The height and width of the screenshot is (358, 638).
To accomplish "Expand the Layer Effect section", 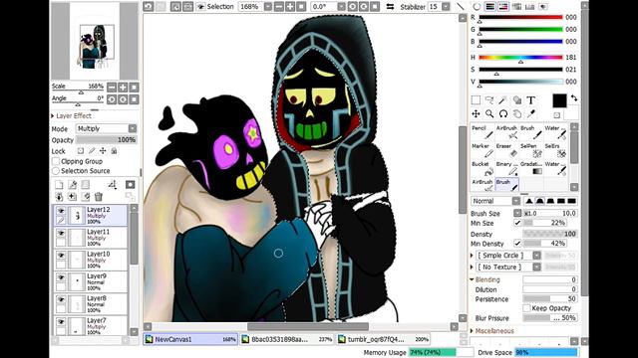I will click(53, 116).
